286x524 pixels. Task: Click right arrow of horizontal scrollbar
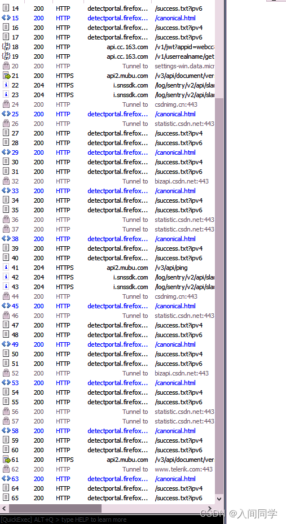click(210, 508)
